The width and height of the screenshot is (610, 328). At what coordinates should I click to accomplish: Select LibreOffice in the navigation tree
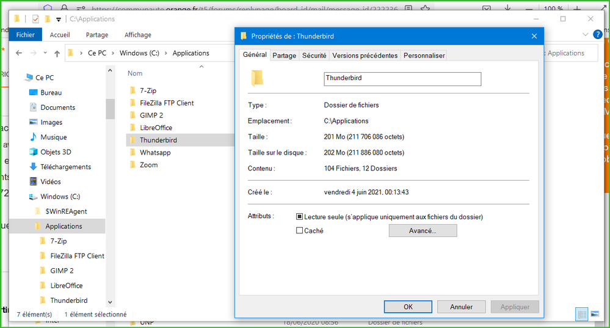pos(66,285)
